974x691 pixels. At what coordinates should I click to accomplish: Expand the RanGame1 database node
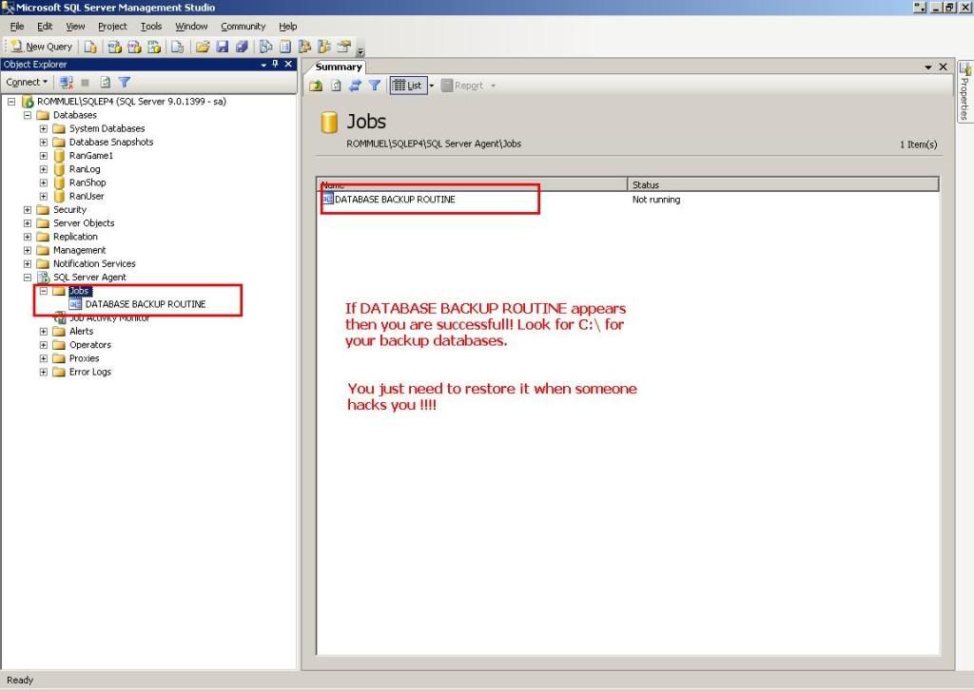tap(44, 156)
